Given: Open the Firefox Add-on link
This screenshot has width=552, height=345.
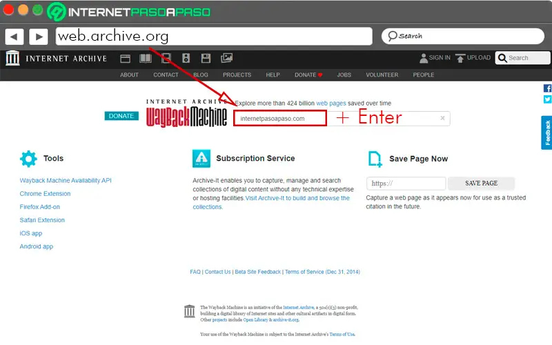Looking at the screenshot, I should [40, 206].
